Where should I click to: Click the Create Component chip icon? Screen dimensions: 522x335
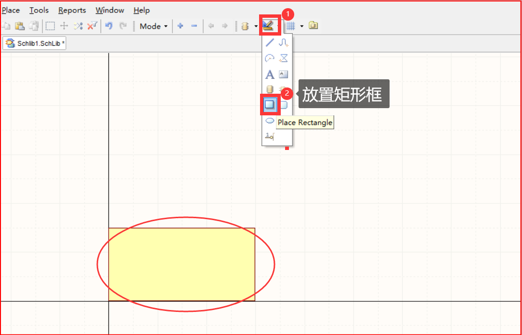pyautogui.click(x=270, y=89)
